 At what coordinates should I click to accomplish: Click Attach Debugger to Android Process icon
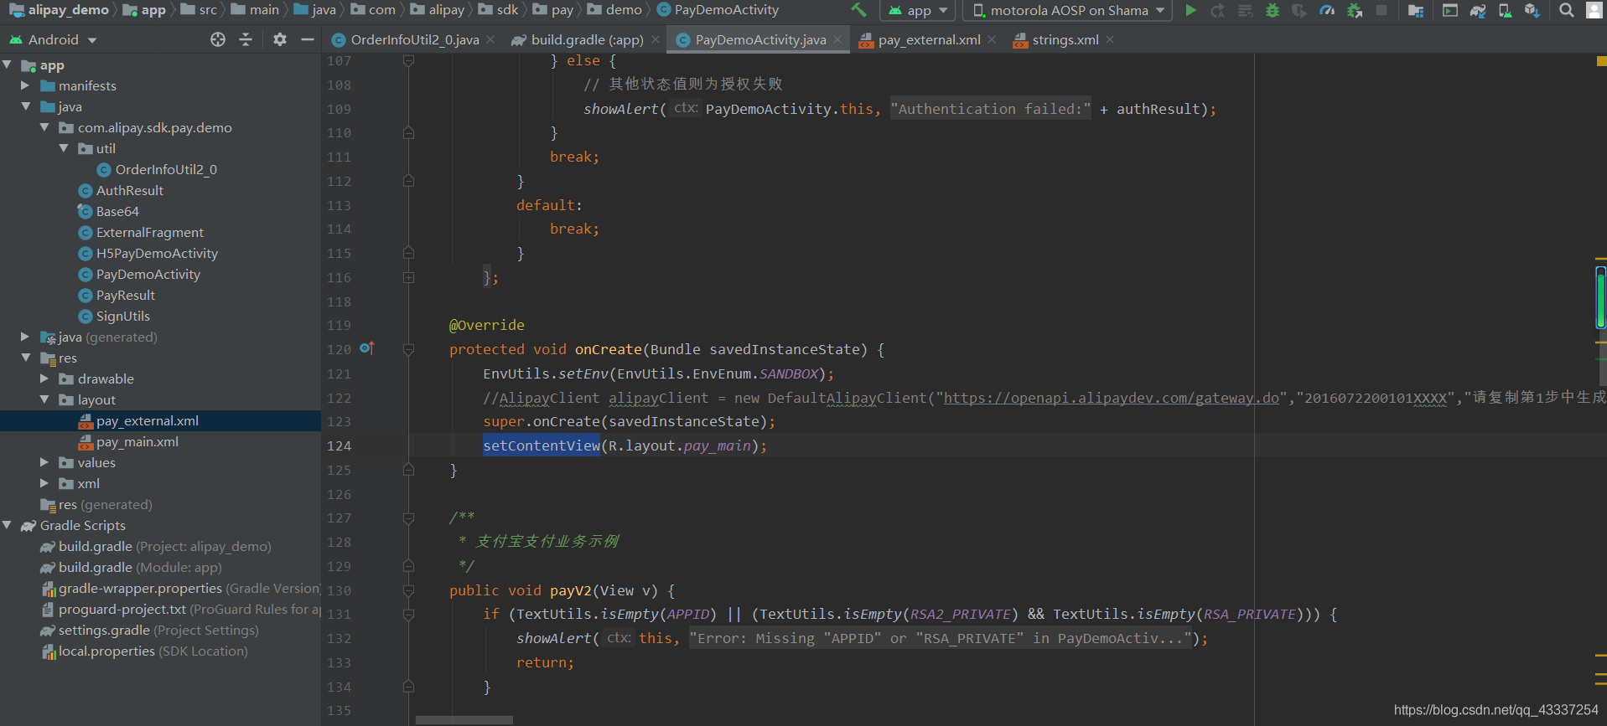click(x=1355, y=10)
